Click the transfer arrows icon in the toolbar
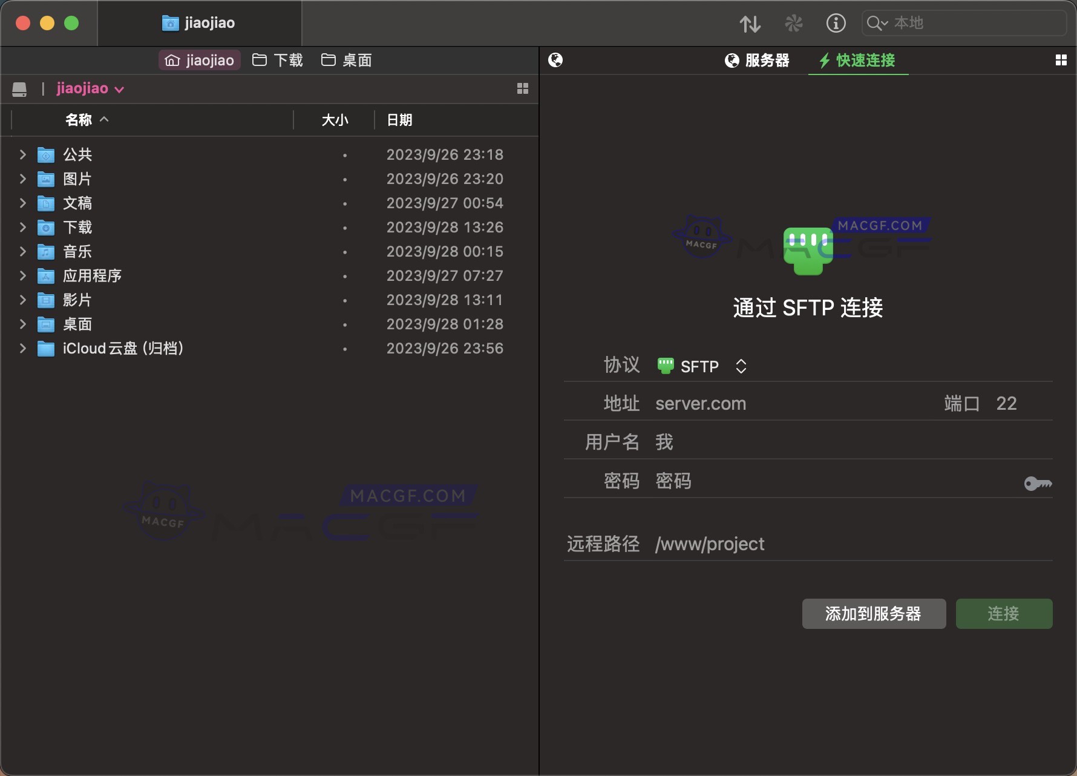 tap(750, 23)
